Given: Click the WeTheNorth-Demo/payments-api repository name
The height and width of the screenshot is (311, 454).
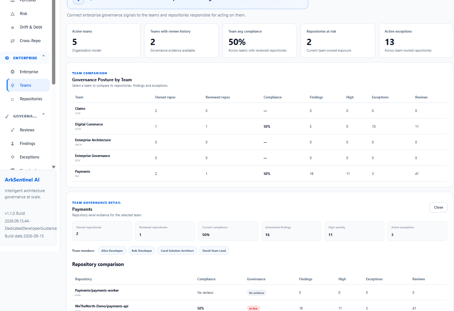Looking at the screenshot, I should 102,306.
